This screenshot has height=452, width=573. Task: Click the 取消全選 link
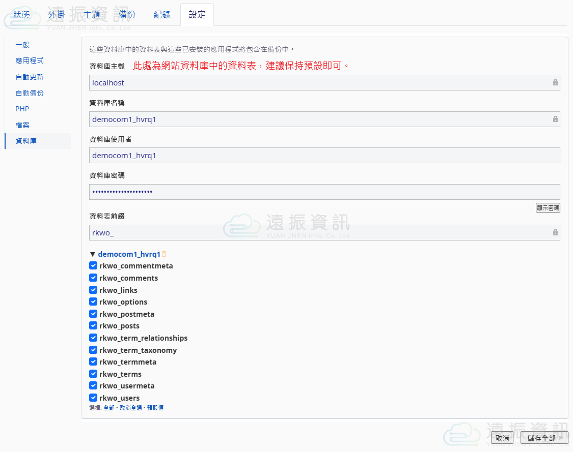click(x=131, y=408)
